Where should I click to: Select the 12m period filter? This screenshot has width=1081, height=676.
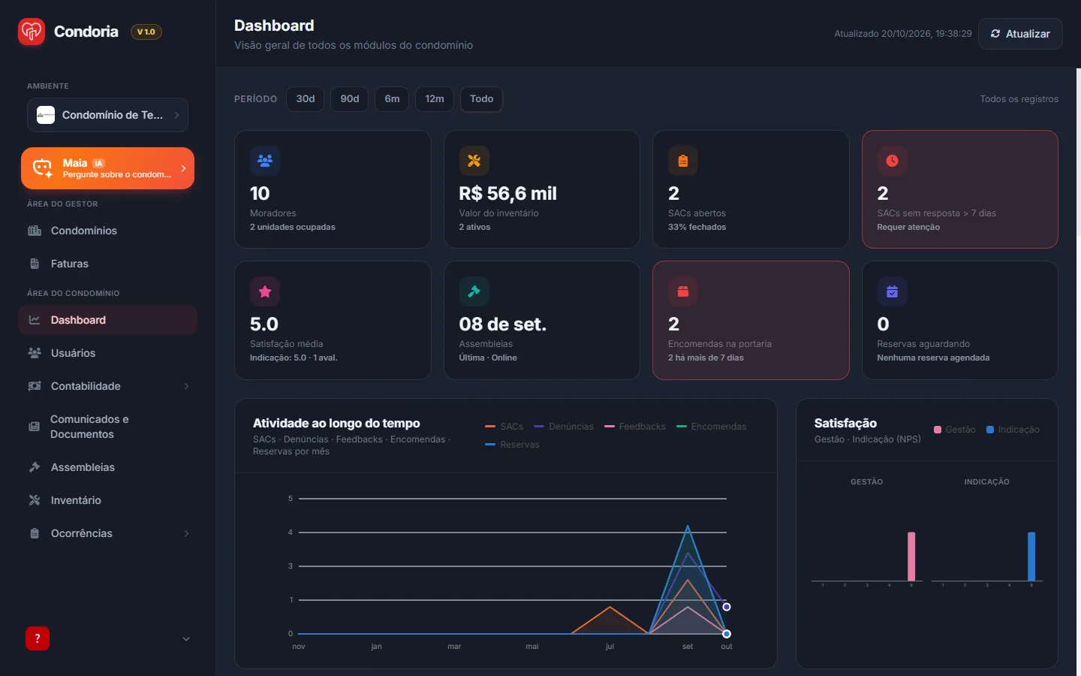coord(435,99)
